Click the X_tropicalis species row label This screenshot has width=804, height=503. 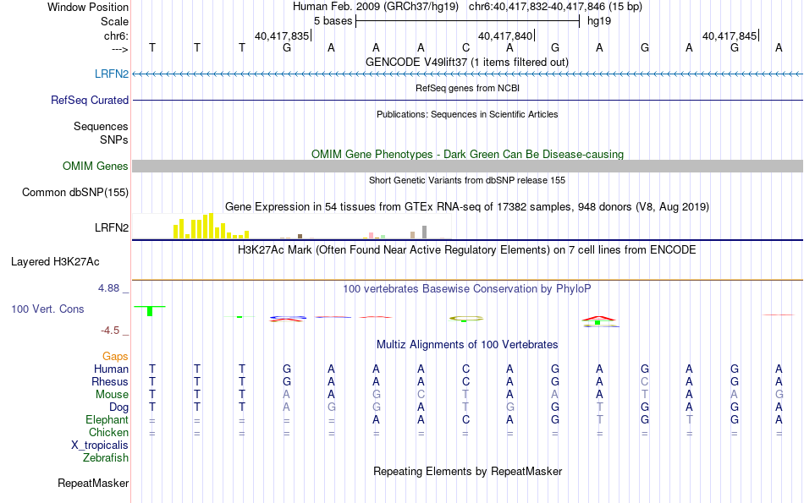pos(100,446)
